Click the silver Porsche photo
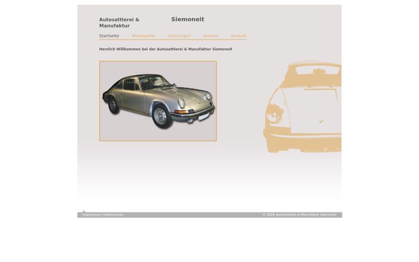419x262 pixels. (x=158, y=101)
